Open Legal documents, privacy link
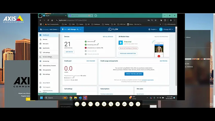The height and width of the screenshot is (121, 215). point(47,91)
